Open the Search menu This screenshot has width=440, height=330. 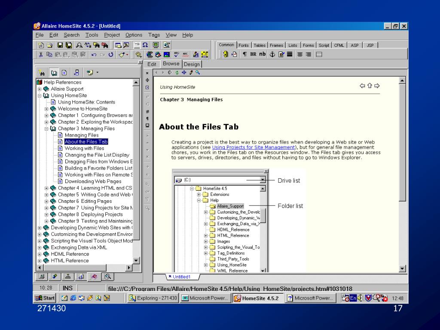(72, 35)
